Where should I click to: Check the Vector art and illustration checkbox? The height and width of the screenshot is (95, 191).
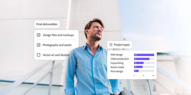38,55
